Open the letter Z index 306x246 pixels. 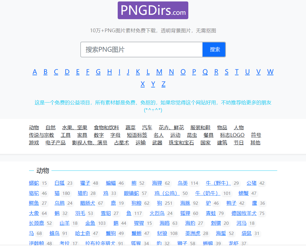pyautogui.click(x=164, y=84)
